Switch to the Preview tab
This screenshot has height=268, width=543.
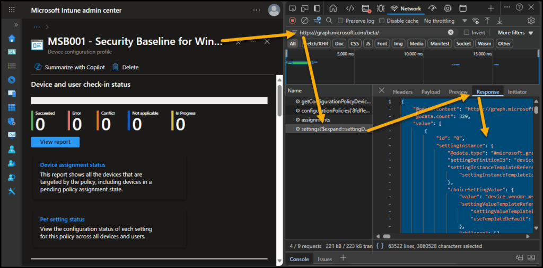(458, 92)
